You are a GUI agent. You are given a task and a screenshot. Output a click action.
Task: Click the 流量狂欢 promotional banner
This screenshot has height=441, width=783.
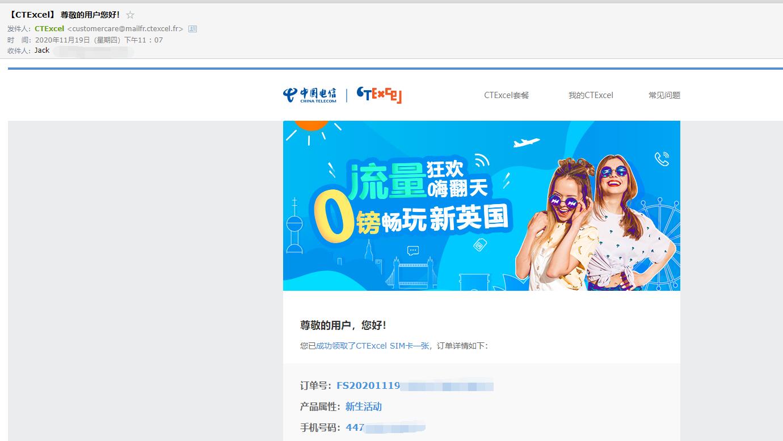(482, 206)
